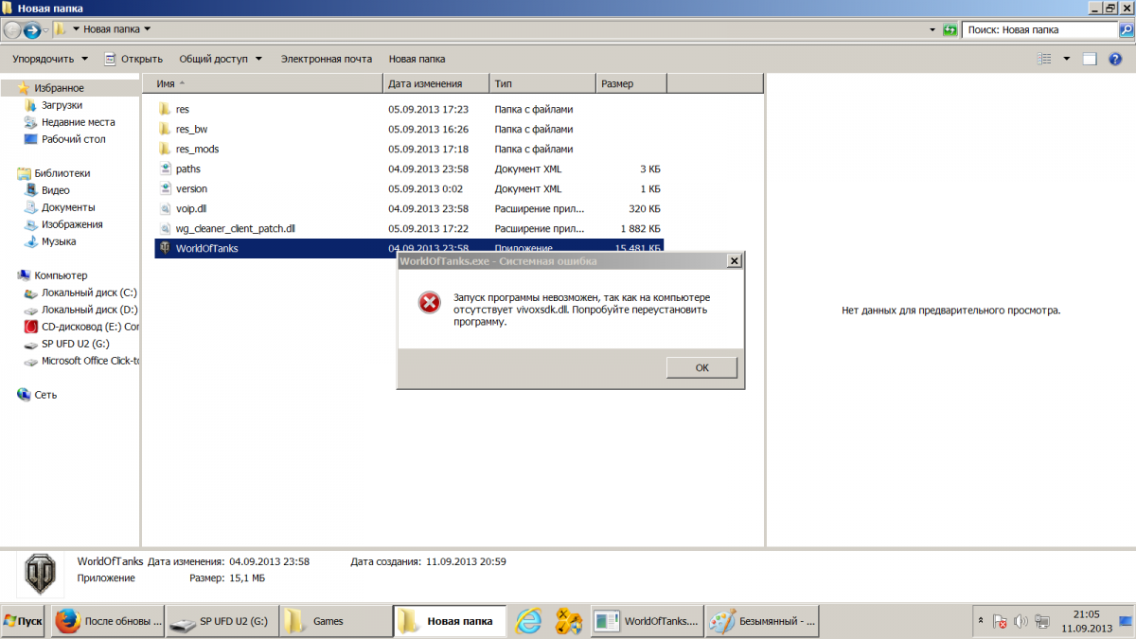Open Microsoft Office Click-to-Run drive
This screenshot has height=639, width=1136.
[x=89, y=361]
